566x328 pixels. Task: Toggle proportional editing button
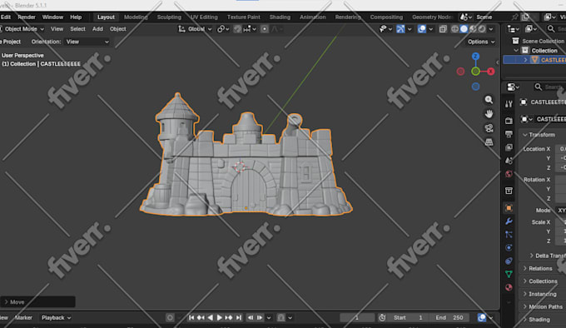pos(265,29)
